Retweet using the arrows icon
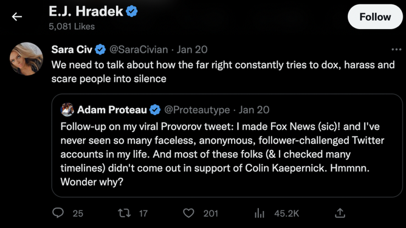Viewport: 406px width, 228px height. pyautogui.click(x=124, y=213)
